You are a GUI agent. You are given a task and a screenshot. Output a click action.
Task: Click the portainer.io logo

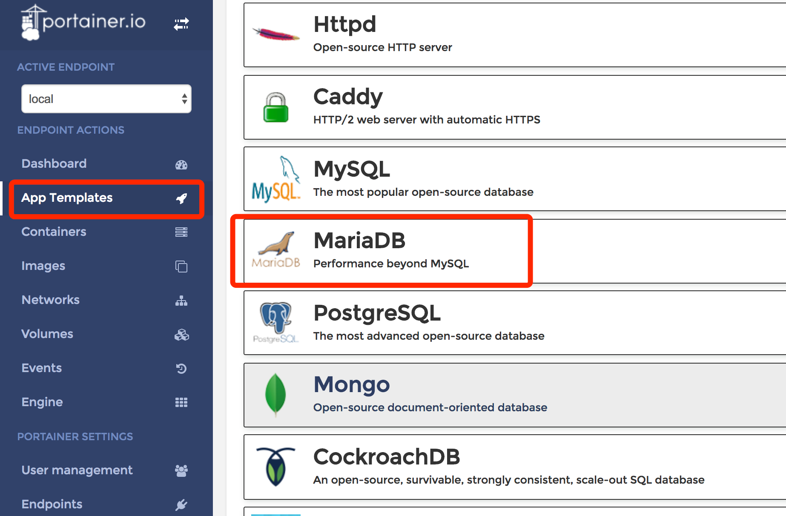83,22
